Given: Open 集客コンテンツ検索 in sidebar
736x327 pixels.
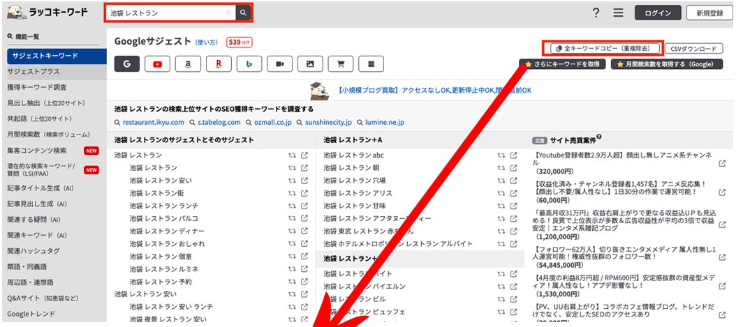Looking at the screenshot, I should 36,151.
